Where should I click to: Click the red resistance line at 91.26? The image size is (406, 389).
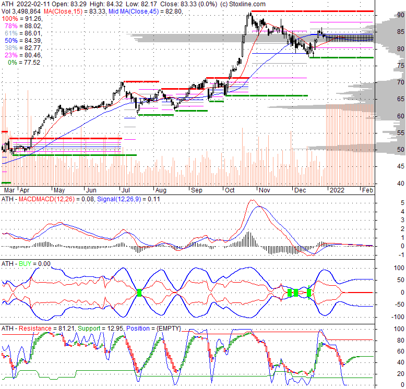click(x=313, y=11)
